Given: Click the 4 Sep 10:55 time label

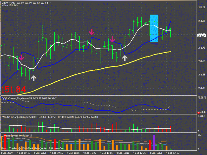Looking at the screenshot, I should [x=57, y=153].
